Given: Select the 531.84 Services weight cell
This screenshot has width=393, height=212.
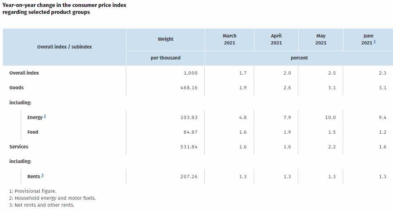Looking at the screenshot, I should (188, 147).
